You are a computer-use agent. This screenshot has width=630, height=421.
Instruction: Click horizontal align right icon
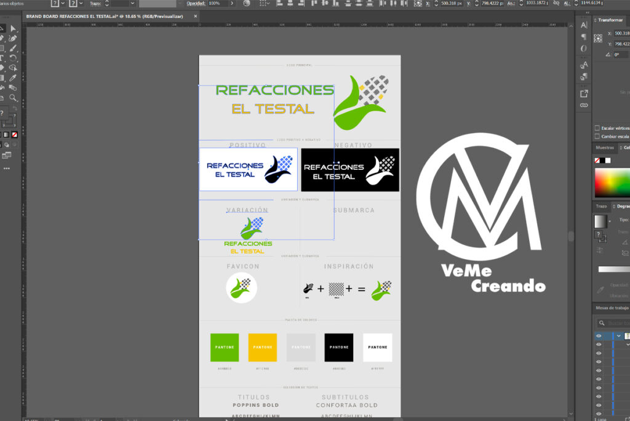301,3
